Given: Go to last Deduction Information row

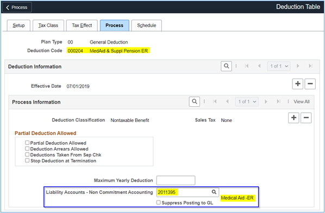Looking at the screenshot, I should click(x=310, y=66).
